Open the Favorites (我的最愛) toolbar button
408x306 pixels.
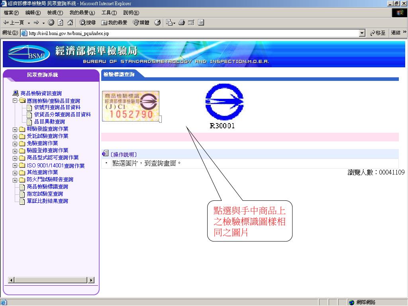(x=114, y=23)
